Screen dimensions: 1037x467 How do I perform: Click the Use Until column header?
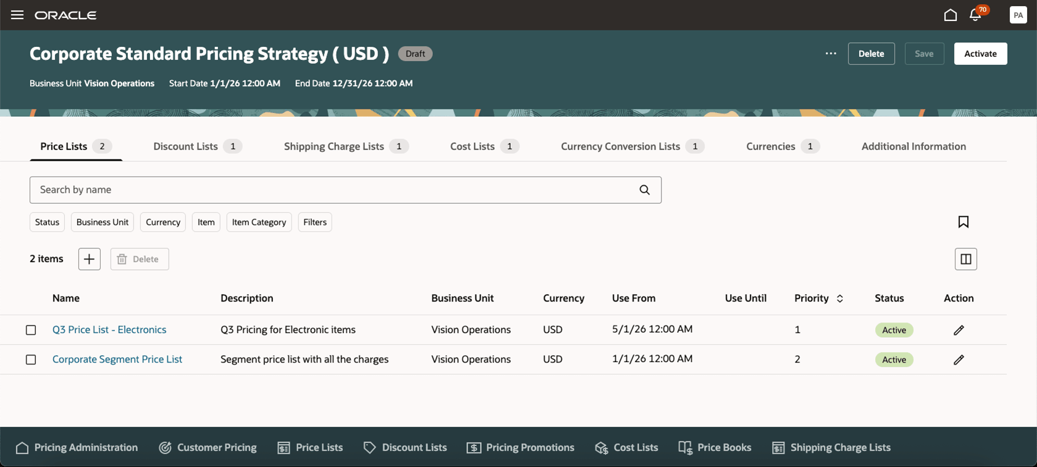pyautogui.click(x=745, y=298)
